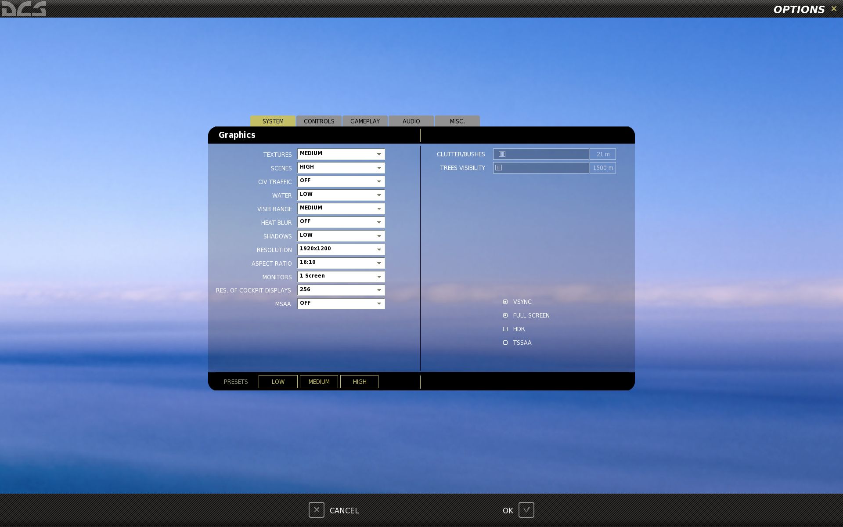Expand the Water quality dropdown

(x=341, y=195)
